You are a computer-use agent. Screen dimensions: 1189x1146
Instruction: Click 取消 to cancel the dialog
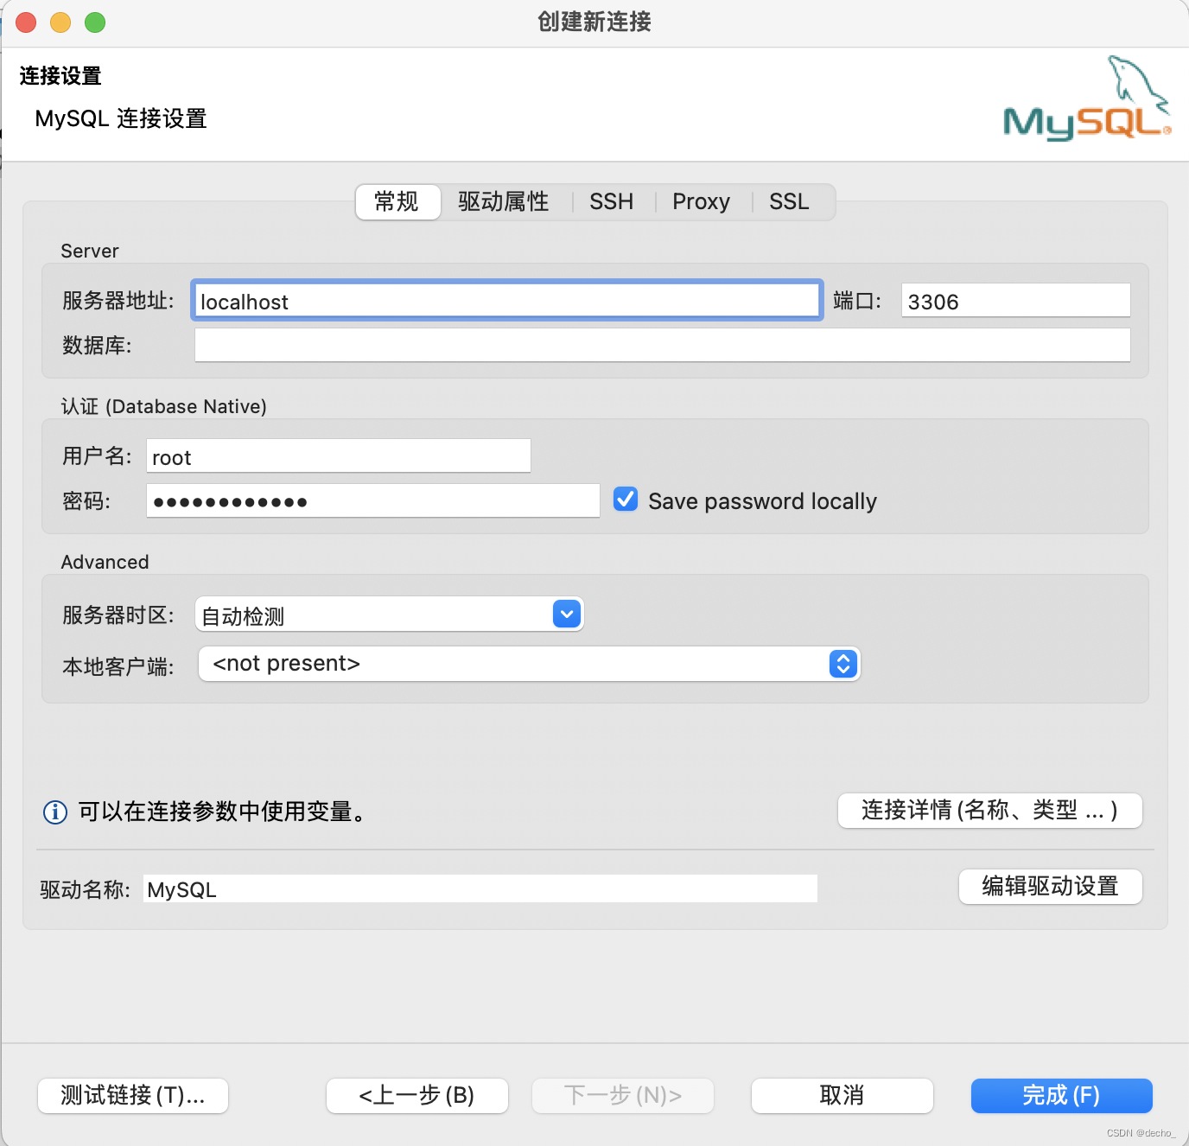coord(841,1095)
